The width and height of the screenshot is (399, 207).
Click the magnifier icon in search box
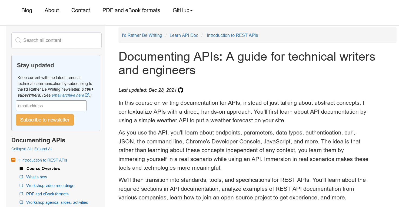(x=18, y=40)
